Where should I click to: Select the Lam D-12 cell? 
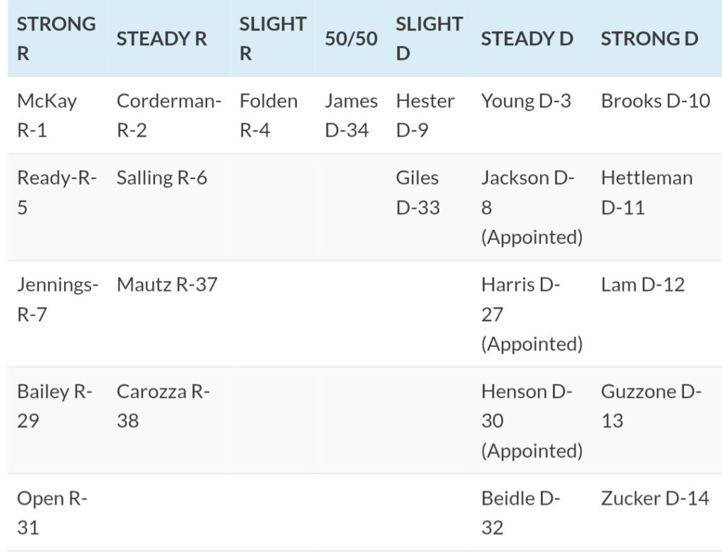tap(643, 285)
